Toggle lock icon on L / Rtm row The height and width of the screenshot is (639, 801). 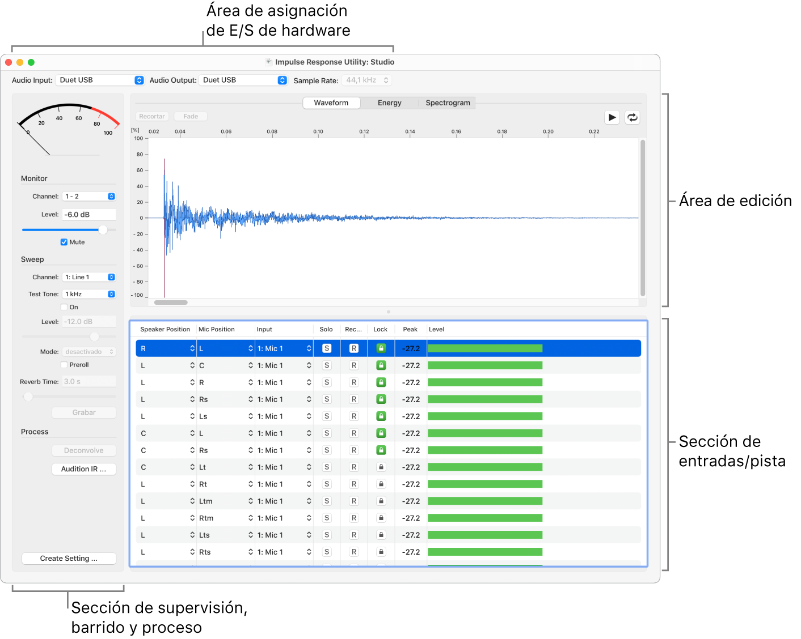coord(381,518)
